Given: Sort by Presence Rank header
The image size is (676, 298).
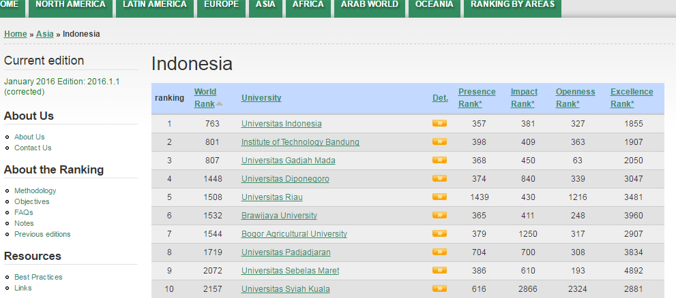Looking at the screenshot, I should click(477, 97).
